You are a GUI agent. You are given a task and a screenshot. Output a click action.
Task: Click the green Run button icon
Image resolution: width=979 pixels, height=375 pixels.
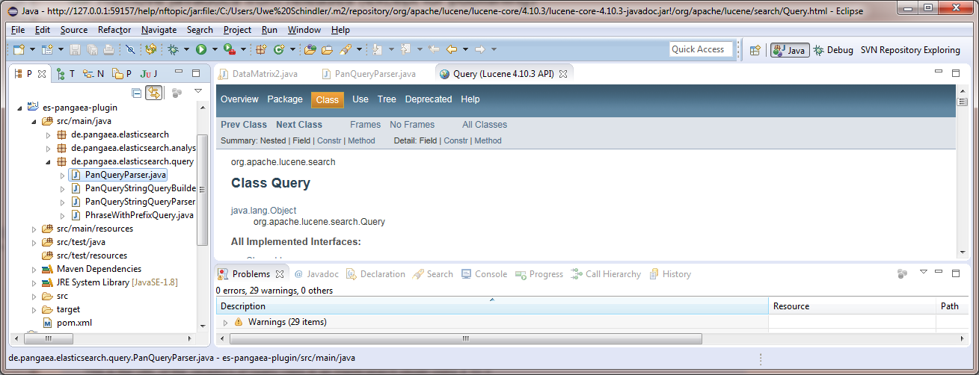[x=201, y=49]
